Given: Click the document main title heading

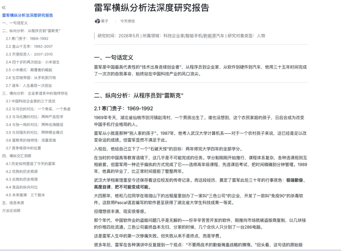Looking at the screenshot, I should tap(152, 8).
